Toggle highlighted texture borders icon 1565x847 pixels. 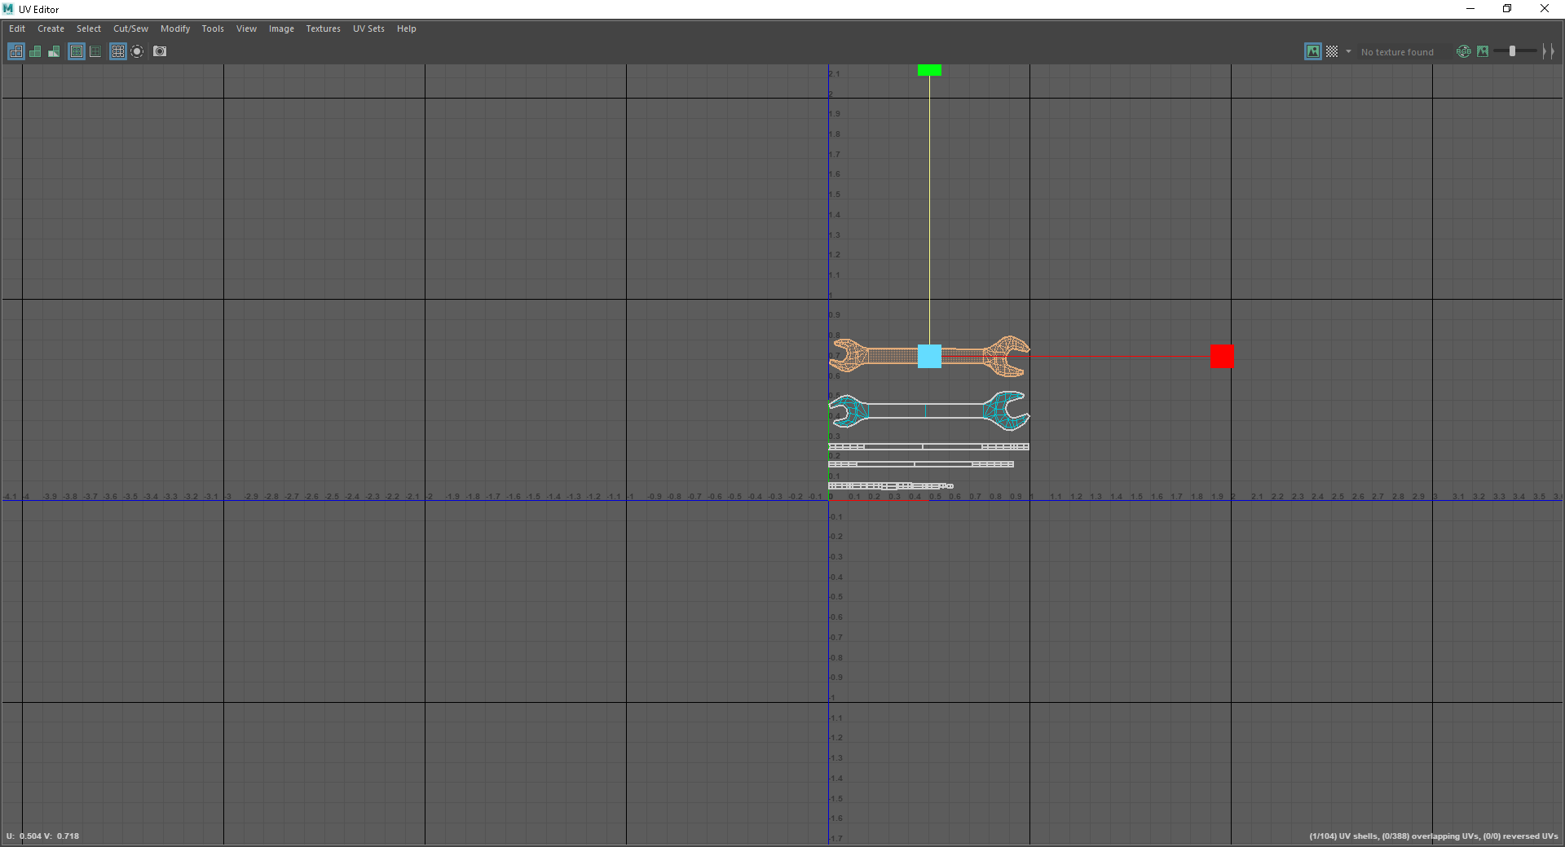tap(77, 51)
